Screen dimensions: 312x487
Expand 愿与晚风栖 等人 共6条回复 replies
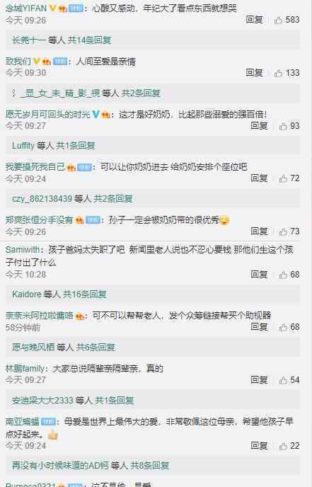coord(64,347)
